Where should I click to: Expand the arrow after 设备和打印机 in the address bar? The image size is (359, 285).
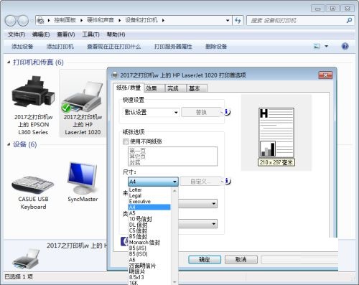(x=163, y=21)
